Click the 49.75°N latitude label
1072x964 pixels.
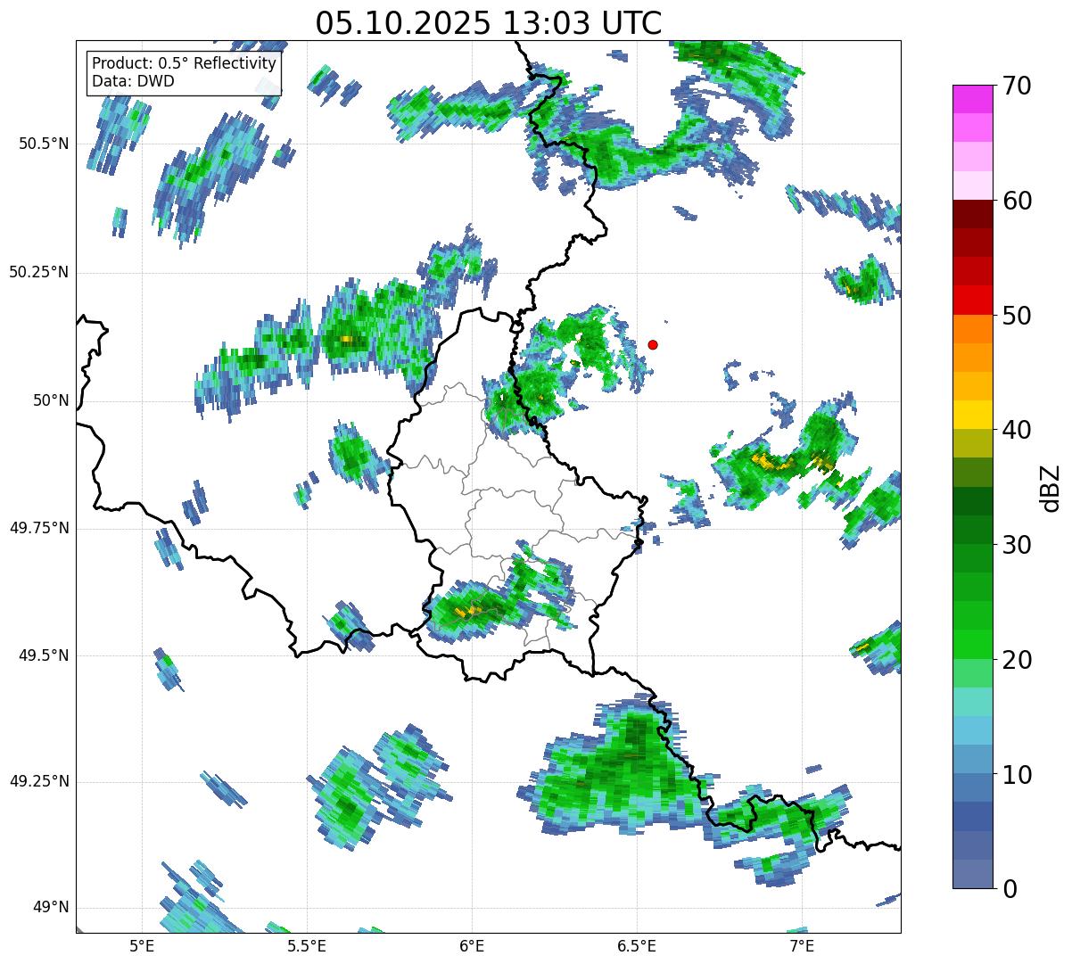39,528
